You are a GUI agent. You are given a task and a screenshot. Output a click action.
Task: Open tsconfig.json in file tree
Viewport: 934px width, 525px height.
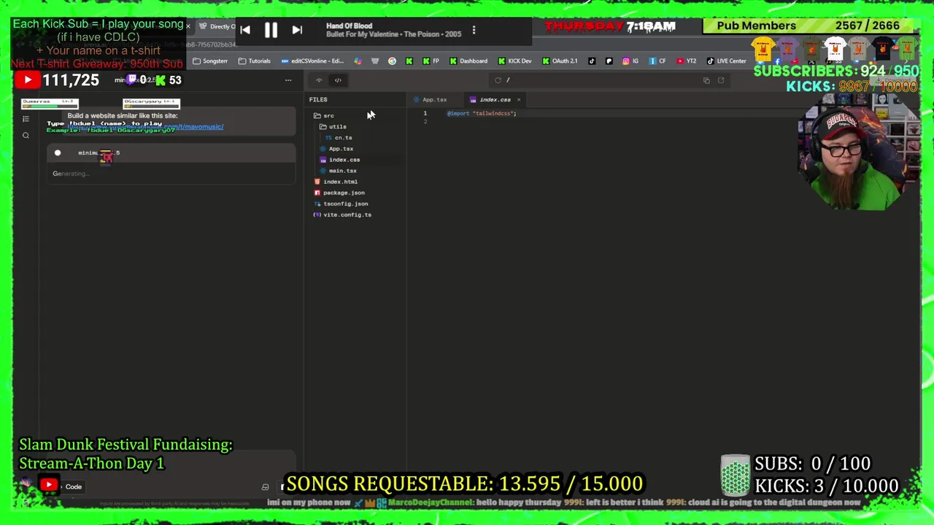click(x=341, y=203)
